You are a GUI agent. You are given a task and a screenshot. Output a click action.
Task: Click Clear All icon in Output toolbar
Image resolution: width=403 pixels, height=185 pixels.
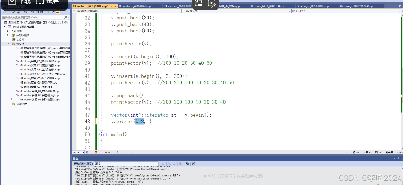point(181,164)
